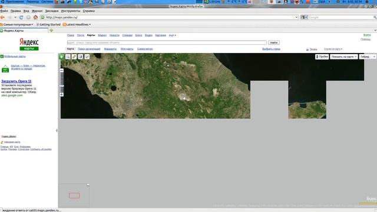Click the red rectangle in overview minimap

coord(74,196)
